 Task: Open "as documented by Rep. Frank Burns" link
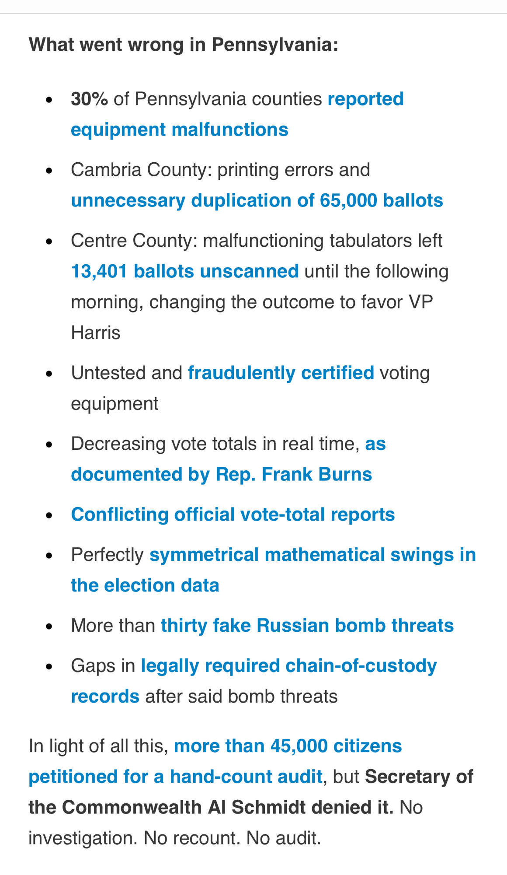point(221,474)
